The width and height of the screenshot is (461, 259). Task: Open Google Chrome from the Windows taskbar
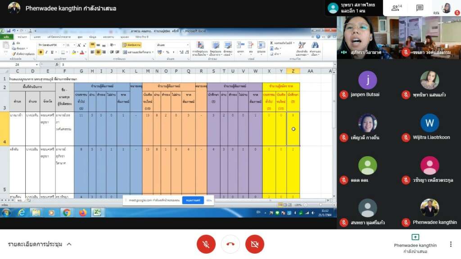point(67,212)
